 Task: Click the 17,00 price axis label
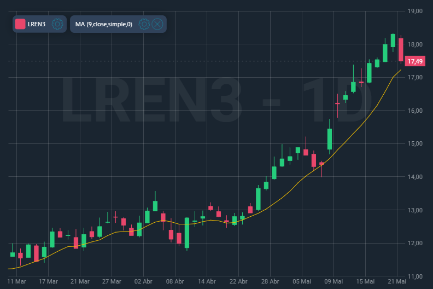[415, 77]
